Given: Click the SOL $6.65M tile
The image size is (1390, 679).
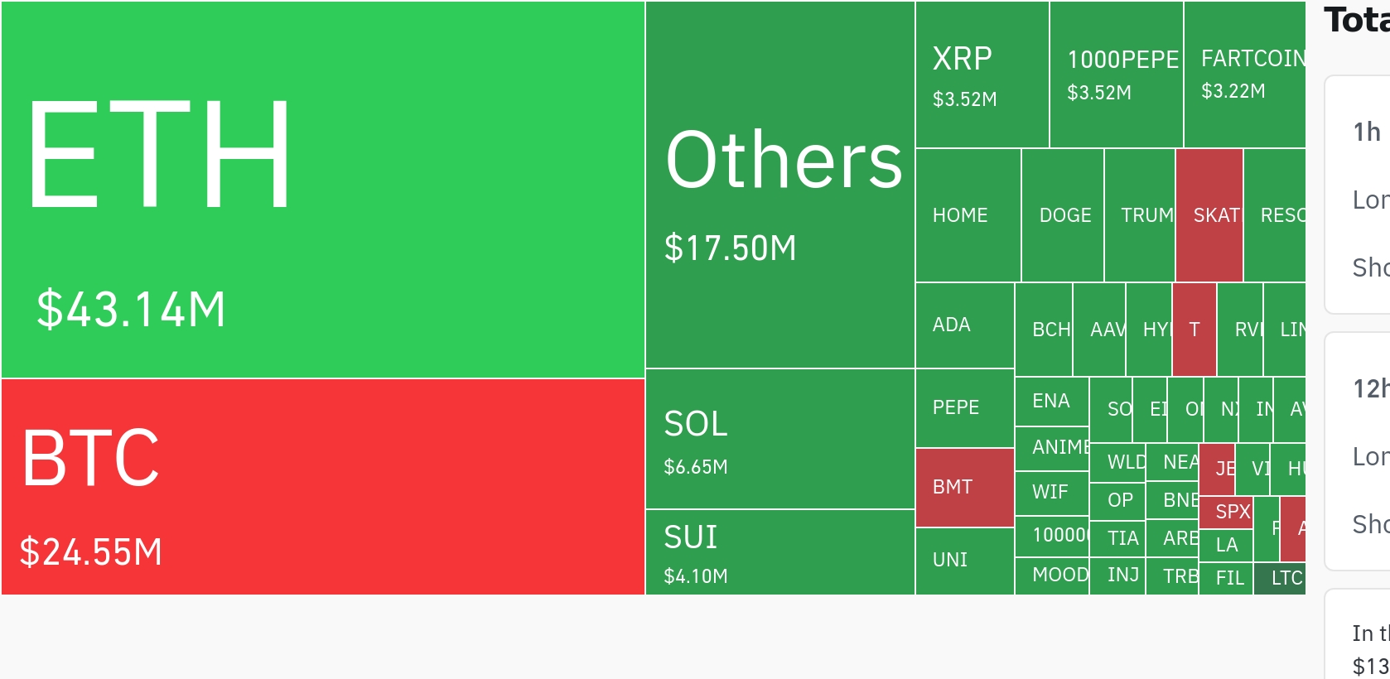Looking at the screenshot, I should (780, 439).
